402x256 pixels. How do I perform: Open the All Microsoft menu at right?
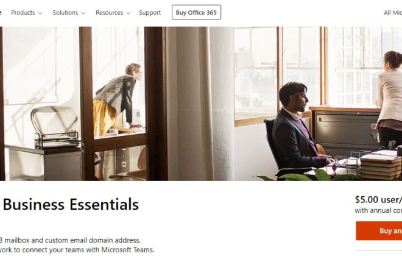tap(392, 13)
